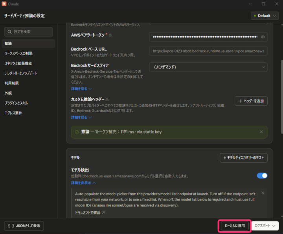Image resolution: width=283 pixels, height=234 pixels.
Task: Collapse 詳細を非表示 under モデル検出
Action: 83,183
